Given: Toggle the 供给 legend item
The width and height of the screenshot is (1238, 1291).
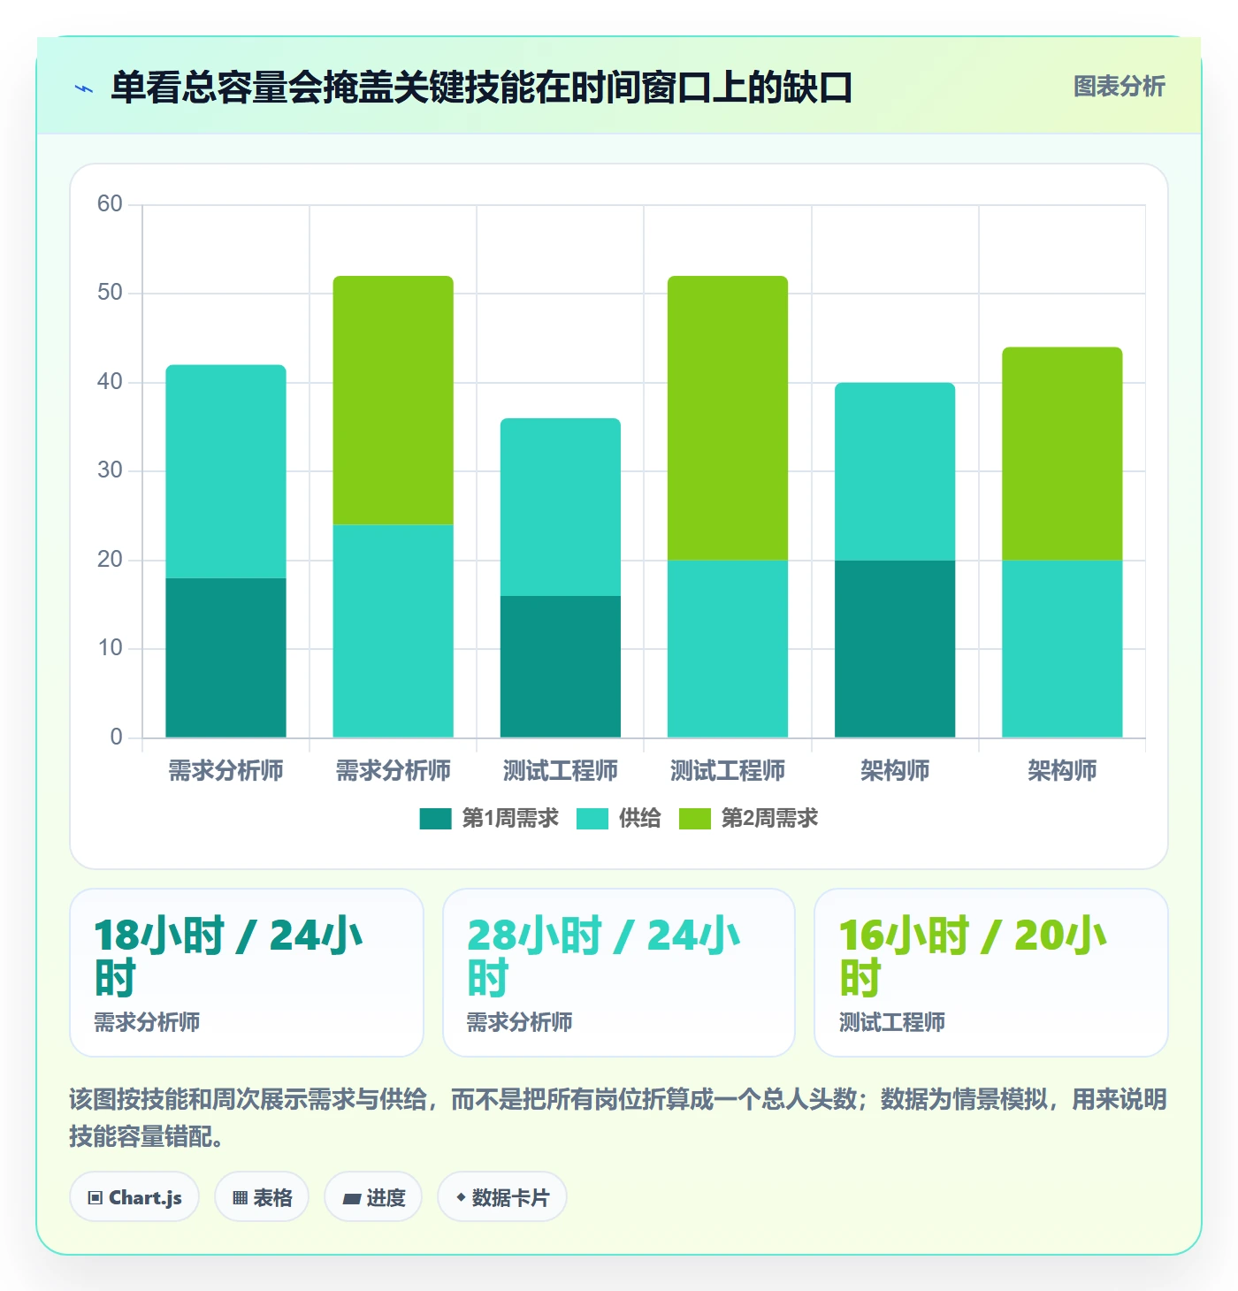Looking at the screenshot, I should coord(619,819).
